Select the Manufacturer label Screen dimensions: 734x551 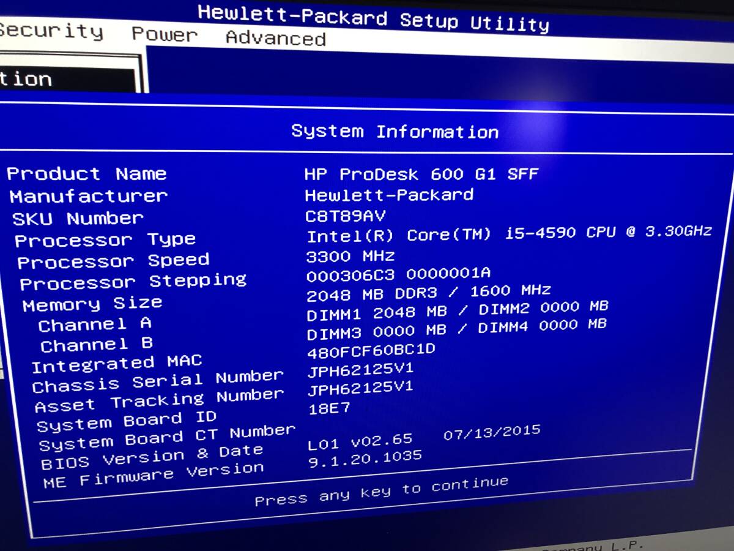tap(88, 196)
